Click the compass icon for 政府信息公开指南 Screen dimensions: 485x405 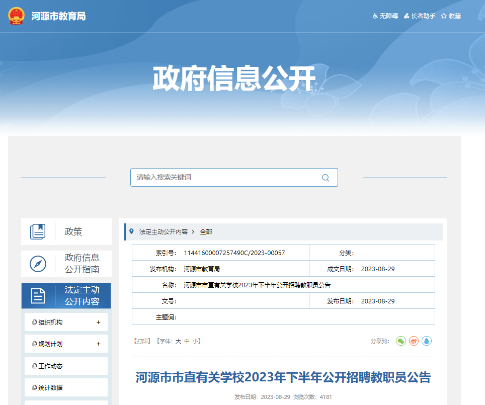[38, 264]
